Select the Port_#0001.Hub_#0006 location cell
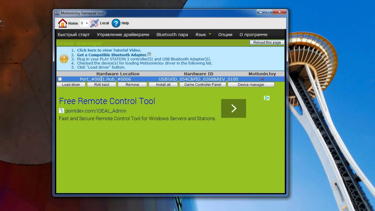Screen dimensions: 375x211 point(105,79)
